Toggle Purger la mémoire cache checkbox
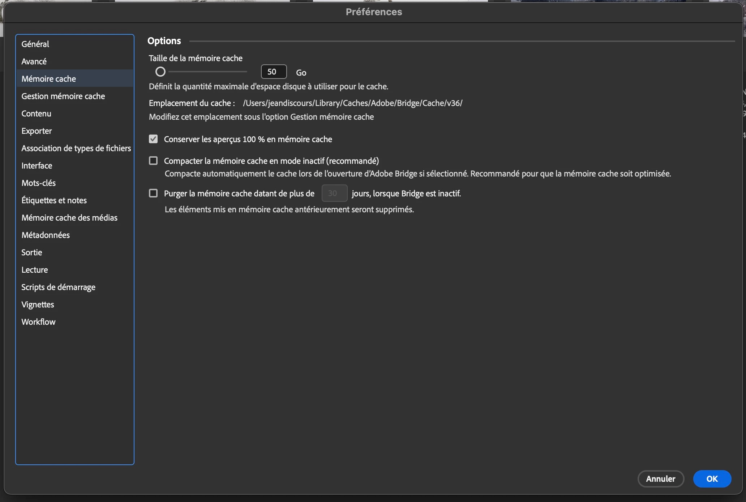Viewport: 746px width, 502px height. [x=153, y=193]
